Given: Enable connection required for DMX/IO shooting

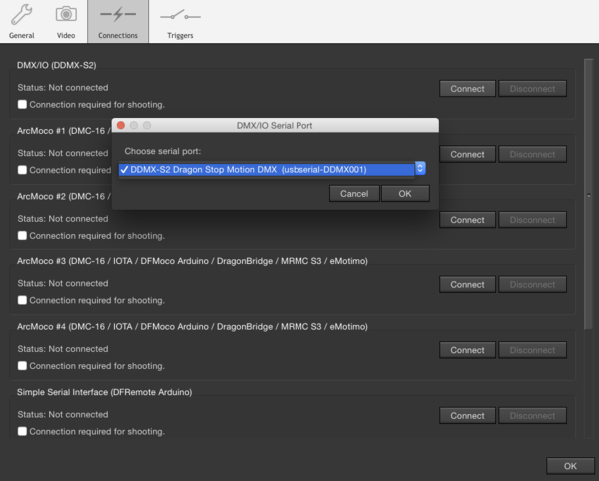Looking at the screenshot, I should [23, 104].
